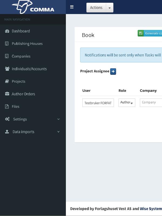This screenshot has height=216, width=162.
Task: Click the Project Assignee label
Action: point(95,71)
